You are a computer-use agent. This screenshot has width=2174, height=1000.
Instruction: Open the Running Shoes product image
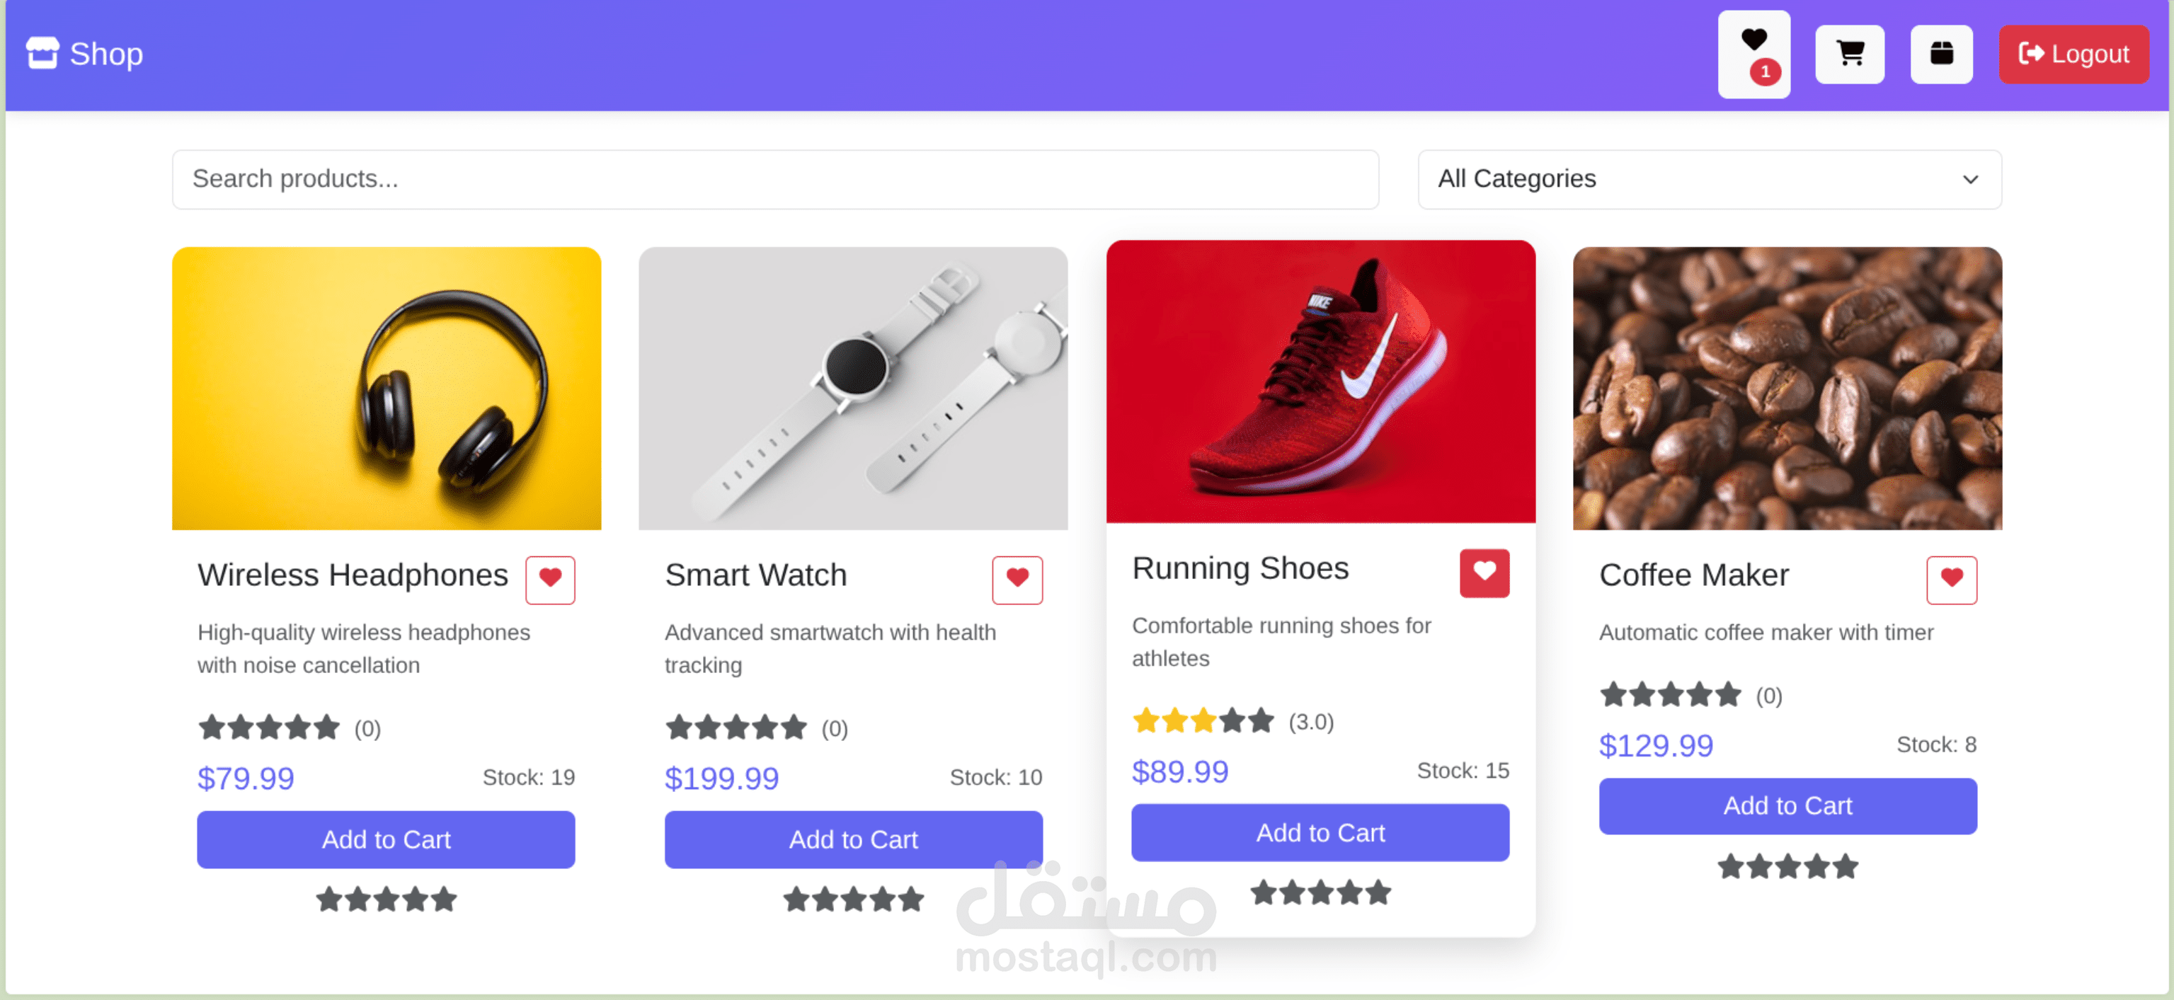pos(1320,381)
